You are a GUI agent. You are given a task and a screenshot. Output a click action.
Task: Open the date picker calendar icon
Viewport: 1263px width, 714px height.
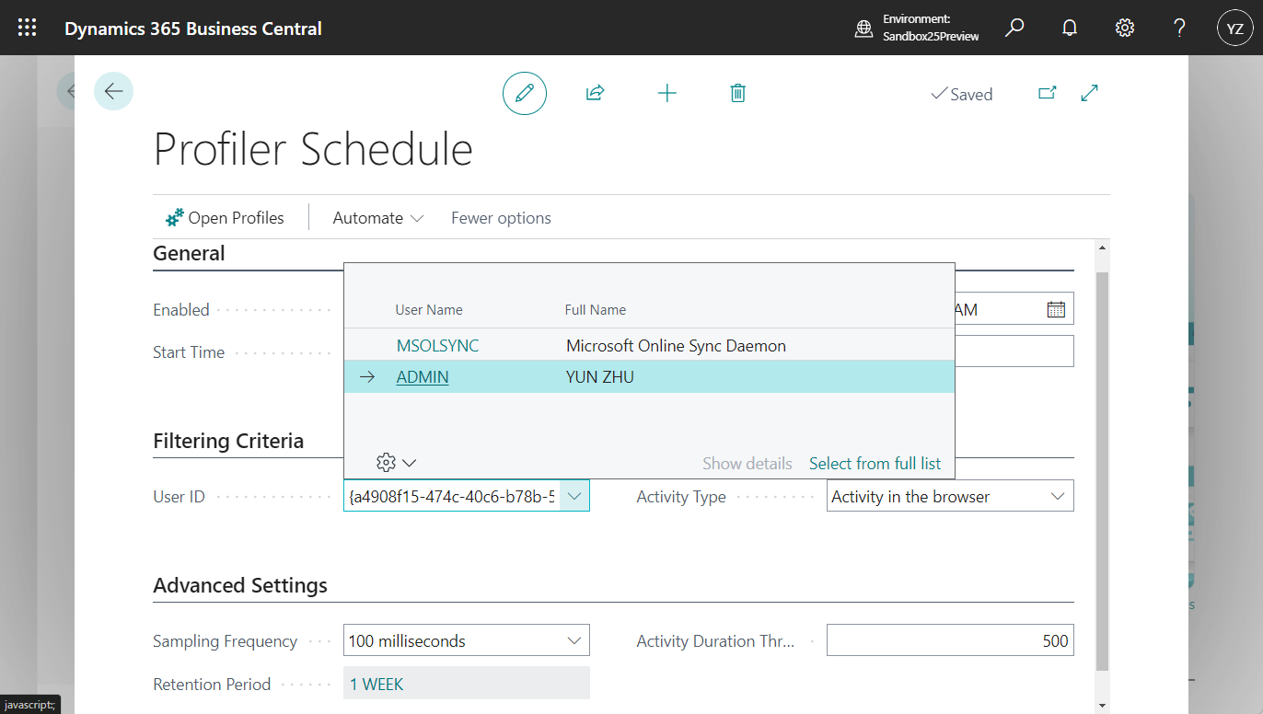pyautogui.click(x=1056, y=308)
